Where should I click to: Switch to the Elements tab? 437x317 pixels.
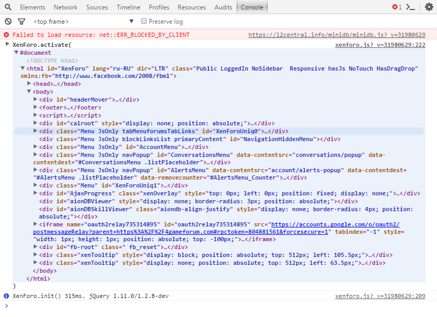click(x=33, y=7)
